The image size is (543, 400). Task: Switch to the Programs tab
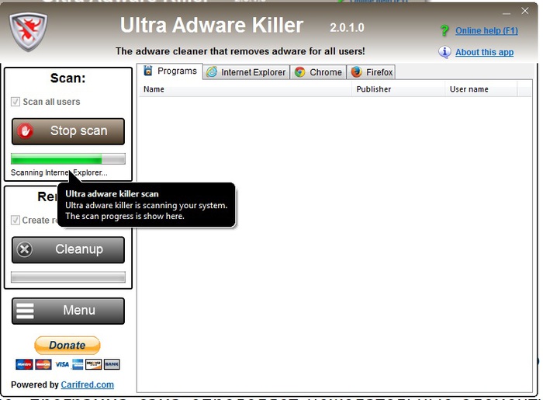[170, 71]
